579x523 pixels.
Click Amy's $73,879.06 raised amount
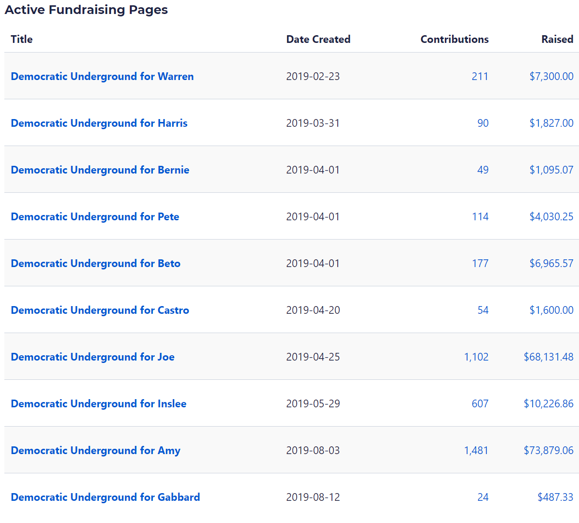548,450
